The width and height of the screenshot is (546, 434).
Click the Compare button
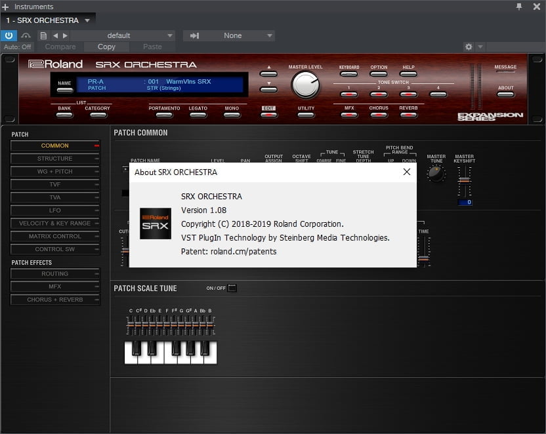60,47
